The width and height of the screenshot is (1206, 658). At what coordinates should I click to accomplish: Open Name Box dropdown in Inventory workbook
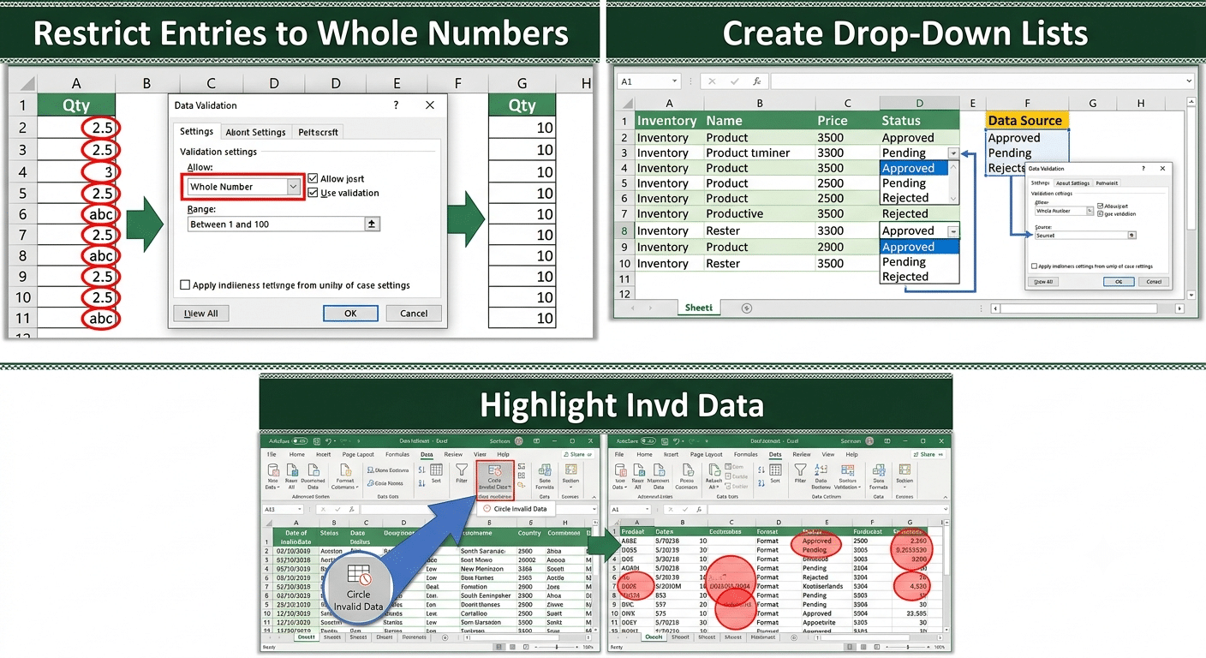pos(675,81)
